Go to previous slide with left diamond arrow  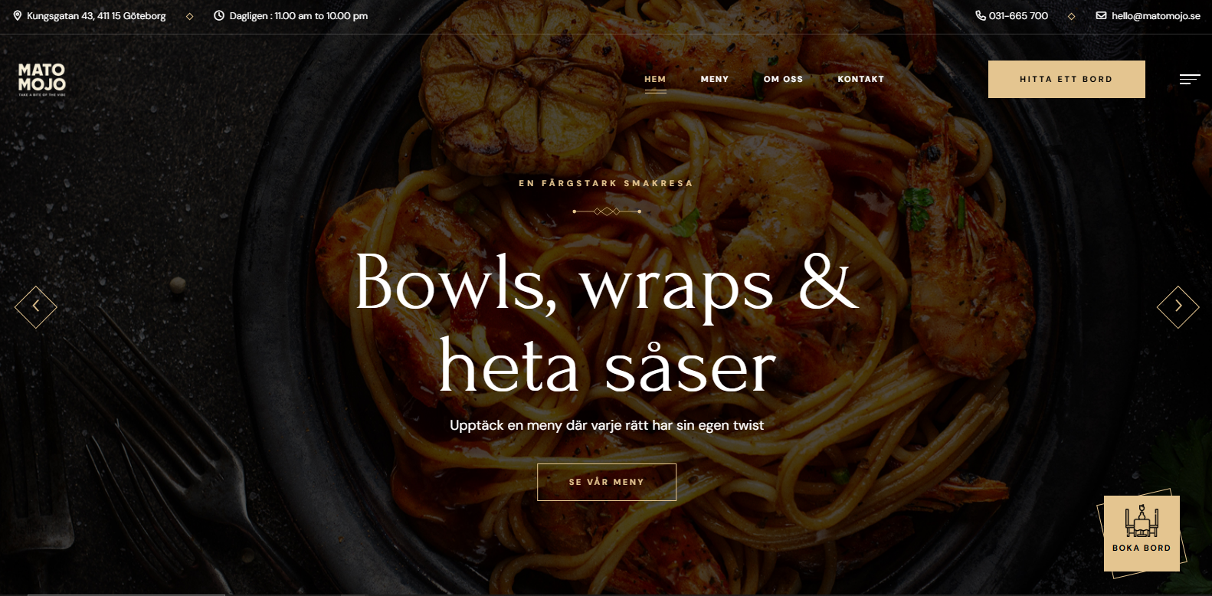click(x=36, y=306)
